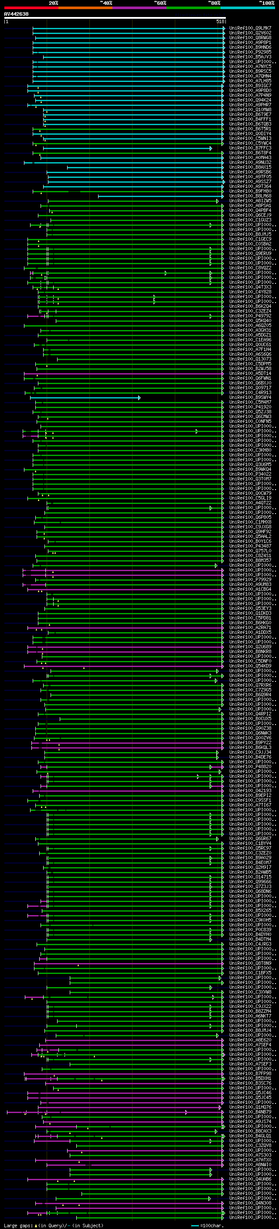Select the UniRef100_B6T9E7 hit label
279x1229 pixels.
click(250, 115)
